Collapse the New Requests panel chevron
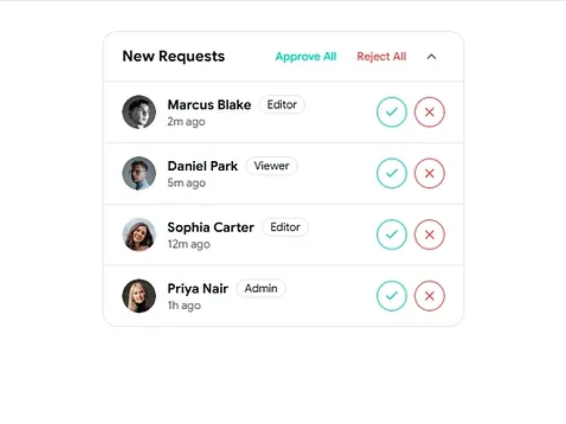Viewport: 566px width, 424px height. point(431,57)
